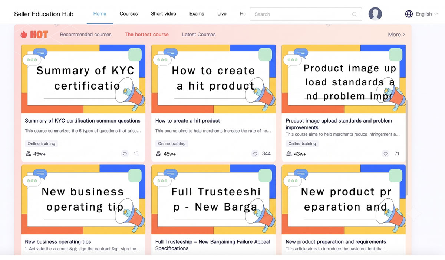This screenshot has height=260, width=445.
Task: Open the user profile avatar
Action: [x=375, y=14]
